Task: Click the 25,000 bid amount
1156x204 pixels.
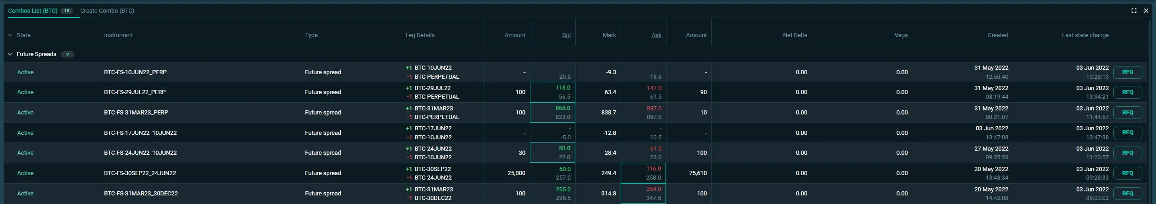Action: point(516,173)
